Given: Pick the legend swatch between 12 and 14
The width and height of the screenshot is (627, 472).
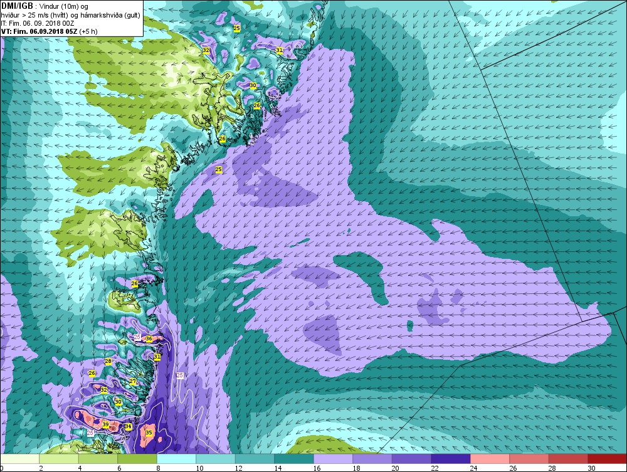Looking at the screenshot, I should 255,458.
